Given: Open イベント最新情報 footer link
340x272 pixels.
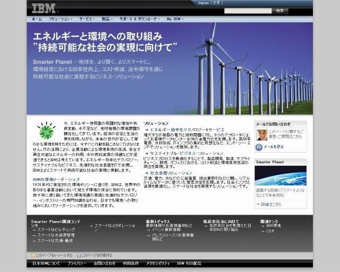Looking at the screenshot, I should pyautogui.click(x=166, y=230).
